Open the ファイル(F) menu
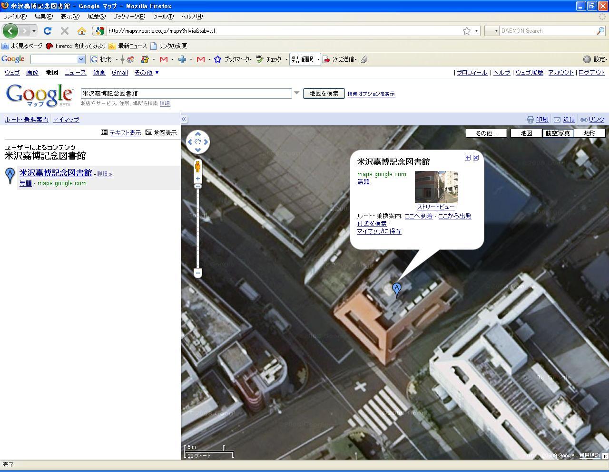This screenshot has width=609, height=472. click(x=15, y=17)
